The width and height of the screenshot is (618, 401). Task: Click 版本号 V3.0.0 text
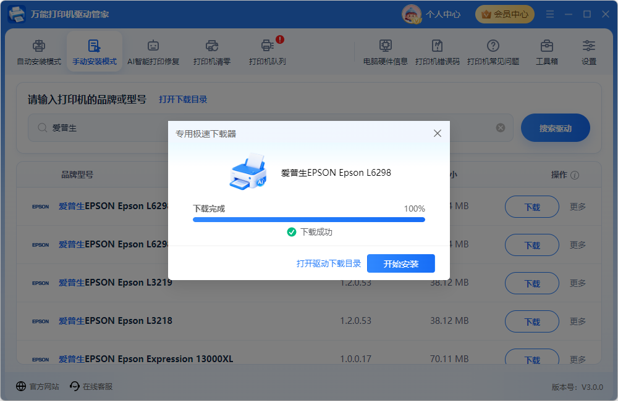(577, 387)
